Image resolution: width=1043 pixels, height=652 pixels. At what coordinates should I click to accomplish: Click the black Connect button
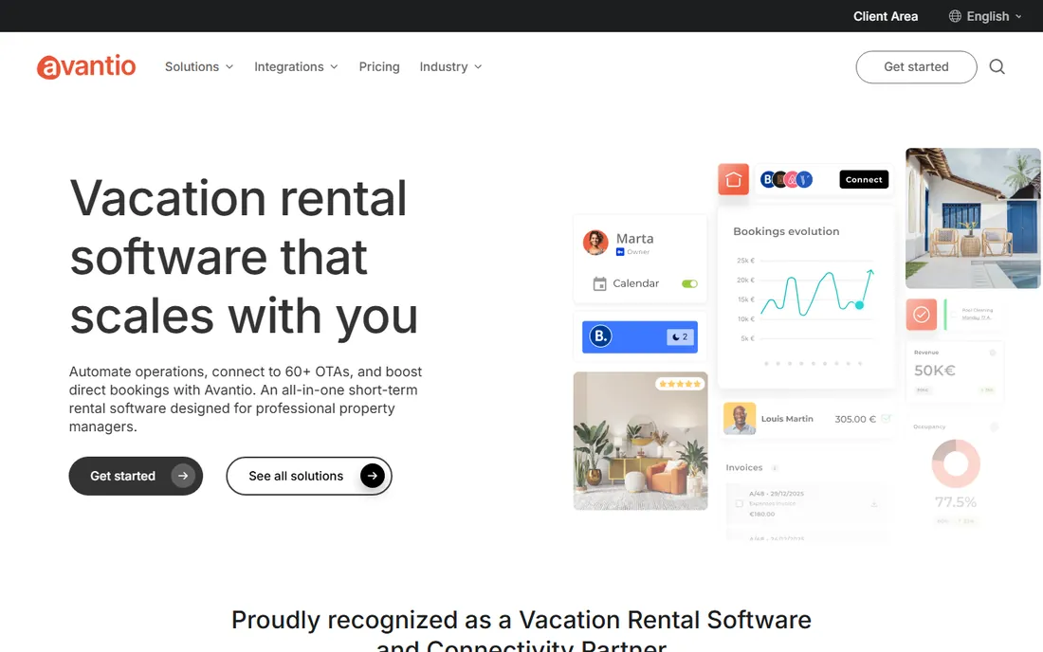pos(864,179)
